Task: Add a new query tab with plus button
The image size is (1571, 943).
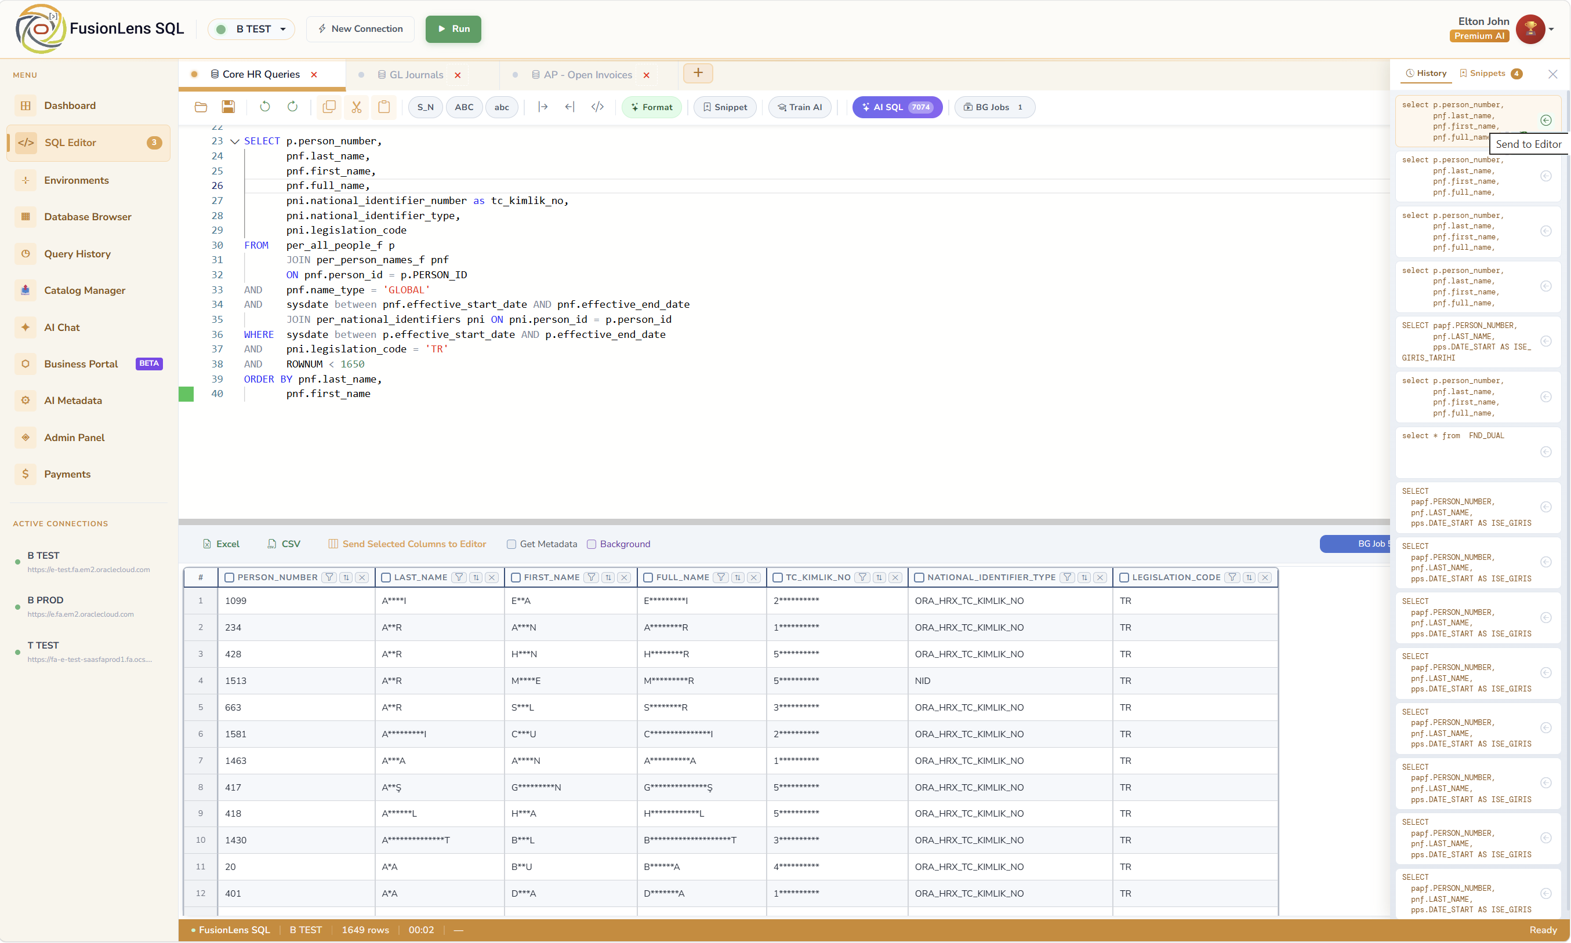Action: point(698,73)
